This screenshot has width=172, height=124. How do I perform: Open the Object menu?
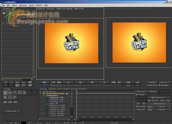(14, 5)
